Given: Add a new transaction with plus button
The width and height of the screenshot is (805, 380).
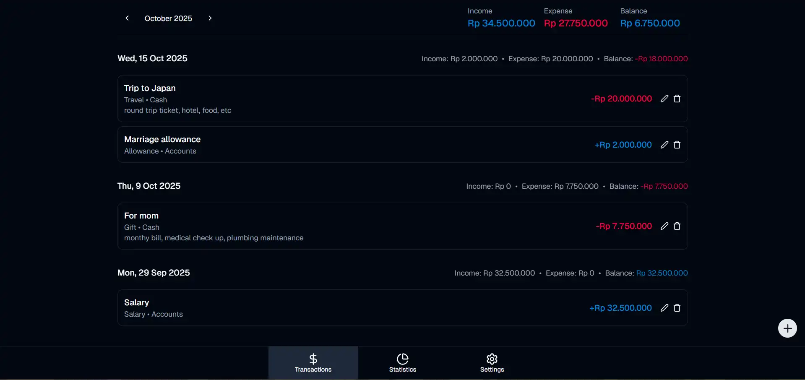Looking at the screenshot, I should click(x=787, y=328).
